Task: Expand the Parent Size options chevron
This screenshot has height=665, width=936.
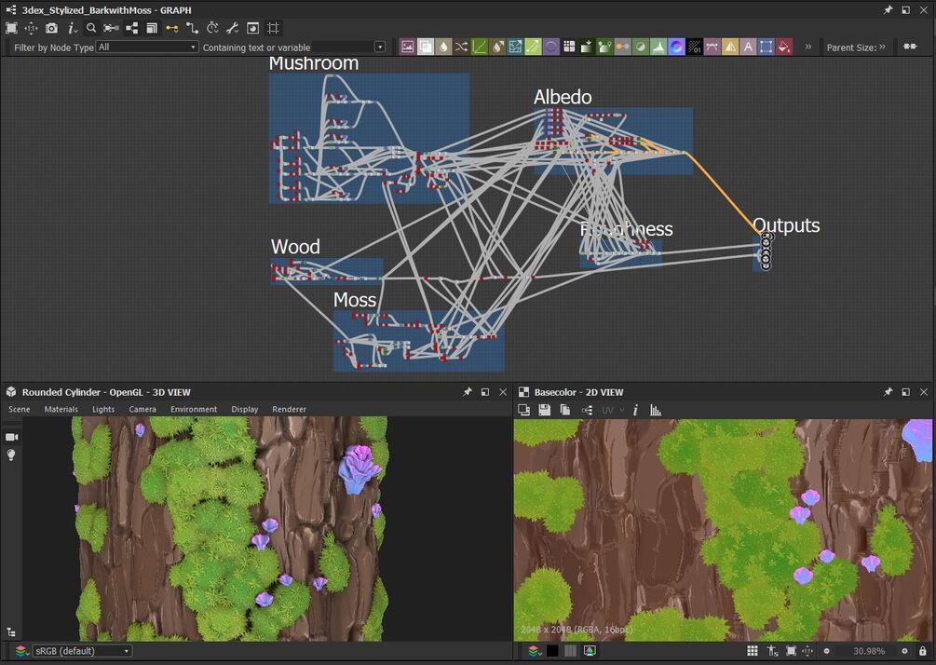Action: pos(882,47)
